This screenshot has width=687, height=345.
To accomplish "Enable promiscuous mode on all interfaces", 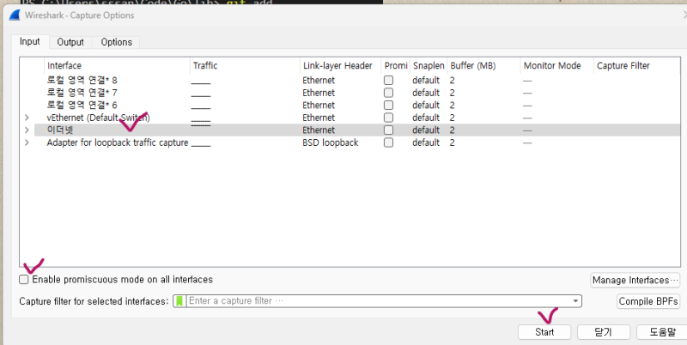I will [24, 279].
